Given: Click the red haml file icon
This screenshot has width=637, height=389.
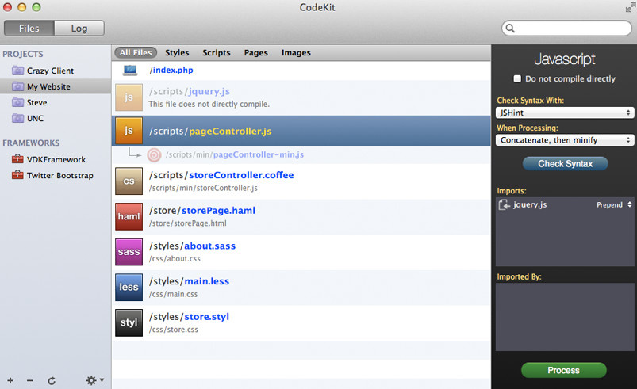Looking at the screenshot, I should pos(129,216).
